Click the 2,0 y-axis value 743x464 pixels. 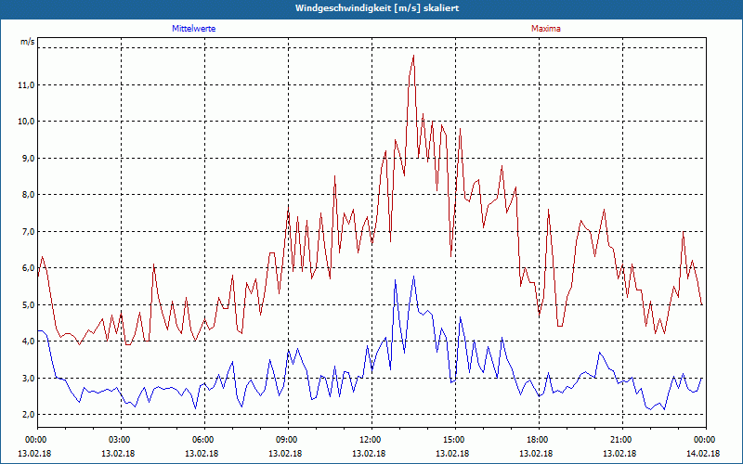click(x=29, y=414)
